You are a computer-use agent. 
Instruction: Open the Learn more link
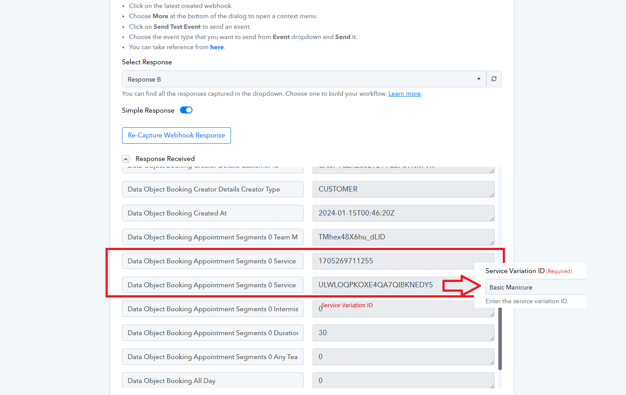404,94
